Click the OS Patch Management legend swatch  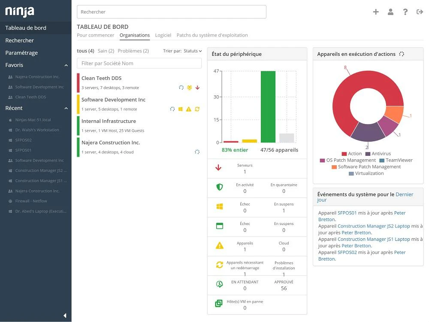coord(322,160)
